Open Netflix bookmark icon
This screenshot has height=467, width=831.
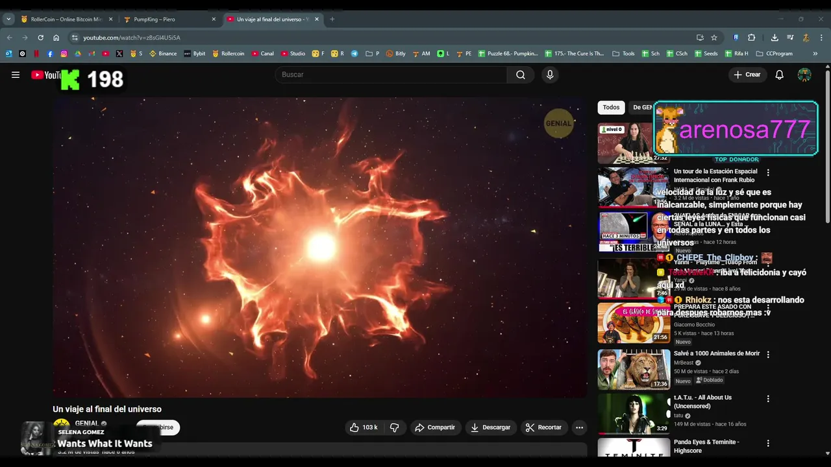coord(36,54)
